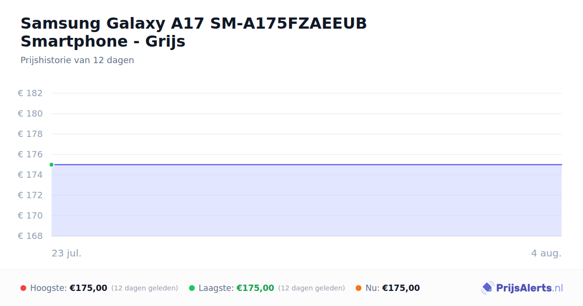Click the 4 aug. date label
This screenshot has width=583, height=306.
click(x=546, y=253)
